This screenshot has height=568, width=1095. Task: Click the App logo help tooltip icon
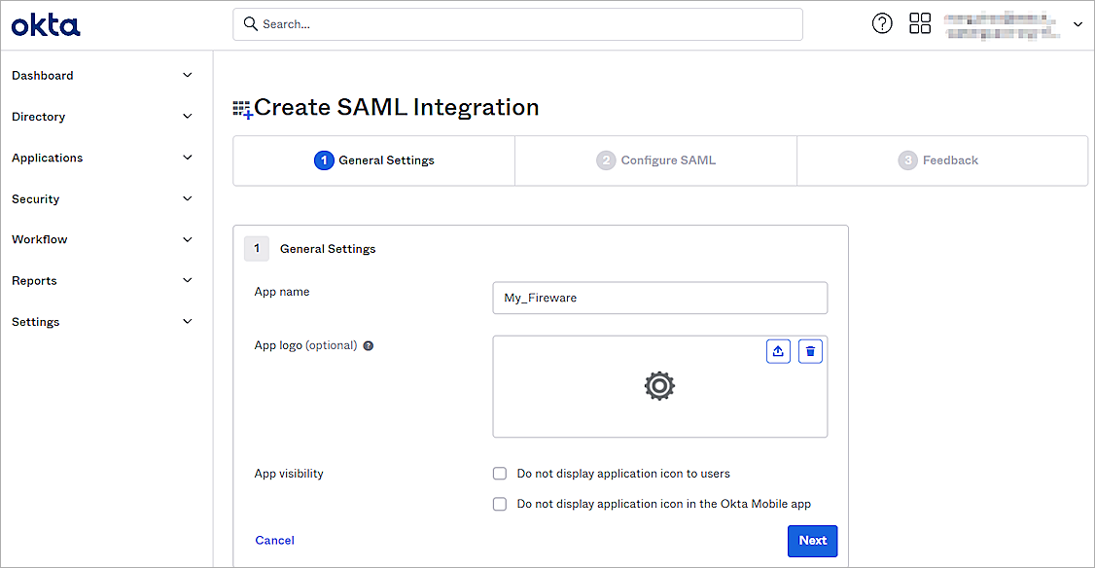[x=368, y=345]
